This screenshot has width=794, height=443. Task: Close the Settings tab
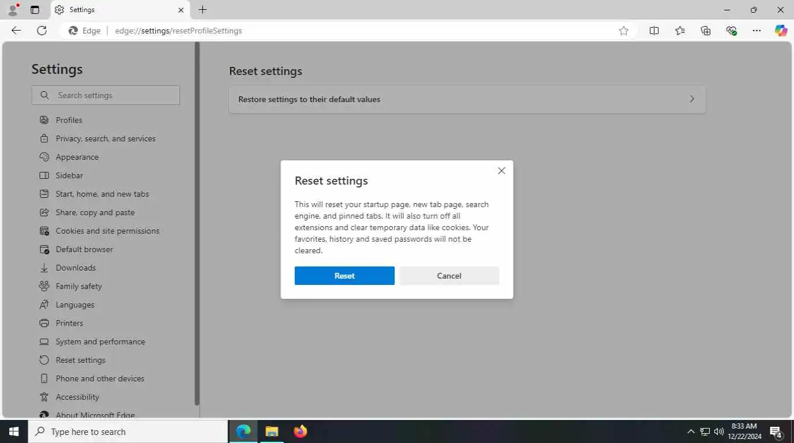click(x=181, y=10)
